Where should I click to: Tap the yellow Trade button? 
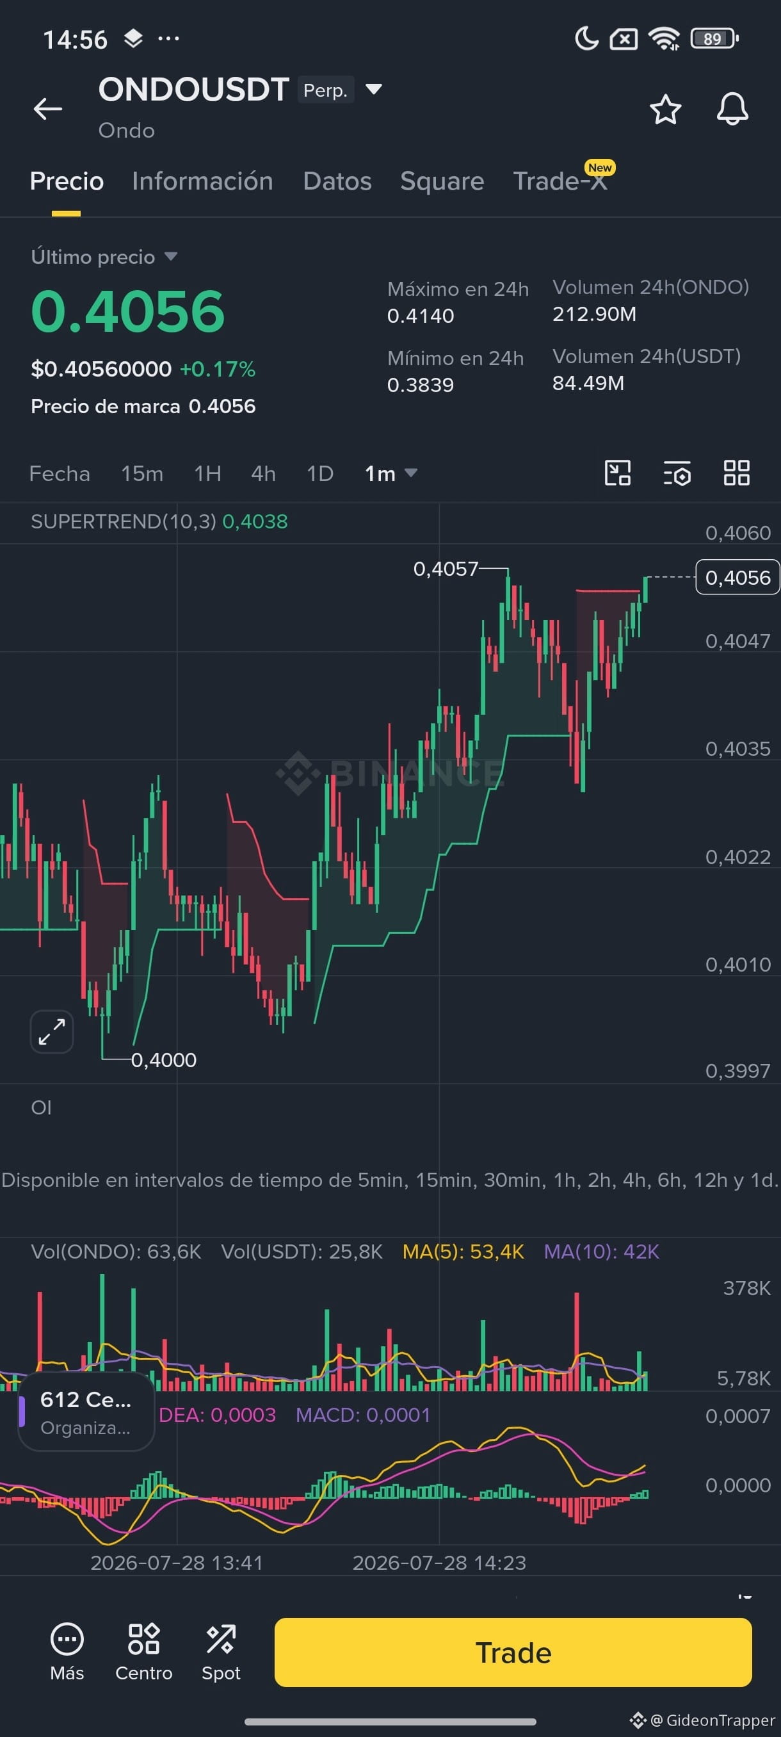[513, 1652]
